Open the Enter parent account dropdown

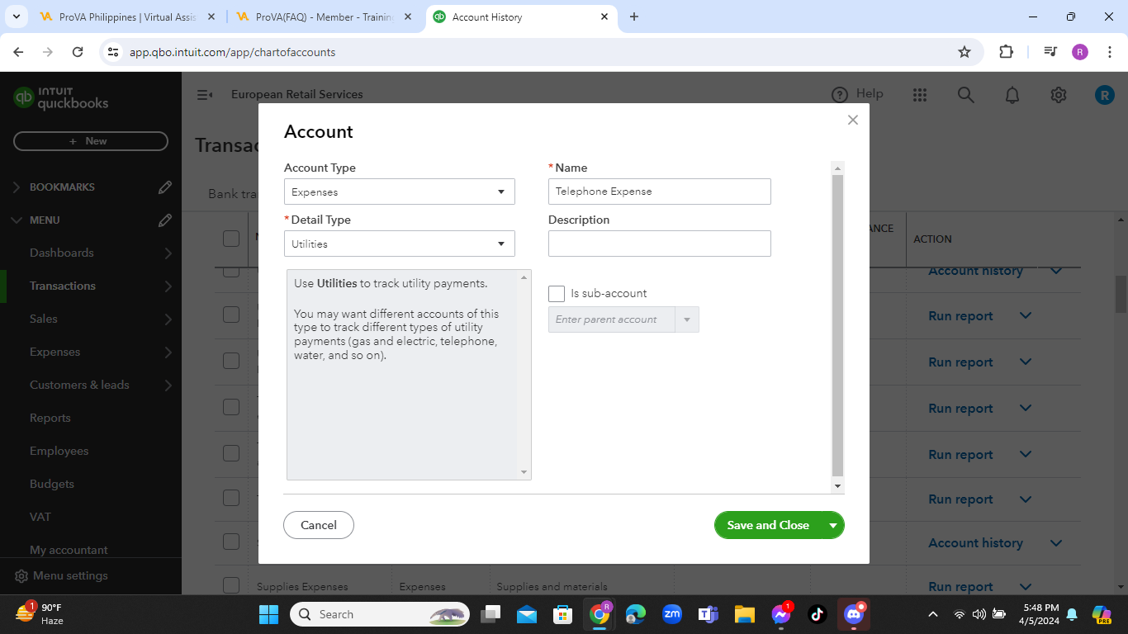[686, 319]
